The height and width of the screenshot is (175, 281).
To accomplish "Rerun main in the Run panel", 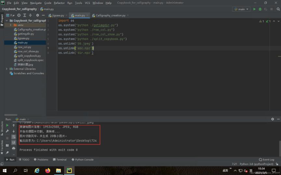I will pos(7,125).
